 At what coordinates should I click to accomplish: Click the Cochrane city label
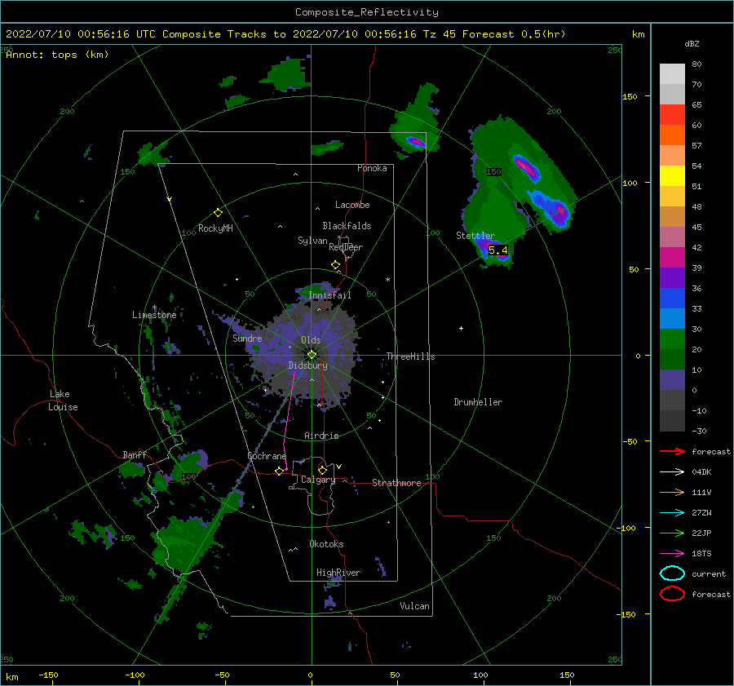[267, 456]
